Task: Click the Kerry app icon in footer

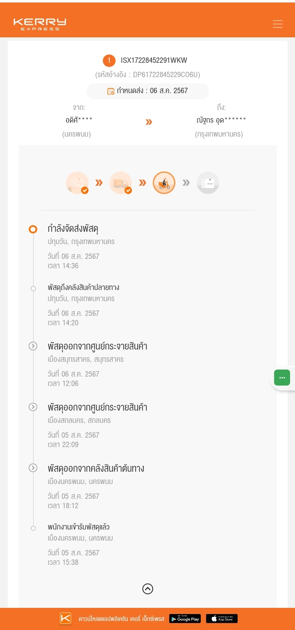Action: [66, 619]
